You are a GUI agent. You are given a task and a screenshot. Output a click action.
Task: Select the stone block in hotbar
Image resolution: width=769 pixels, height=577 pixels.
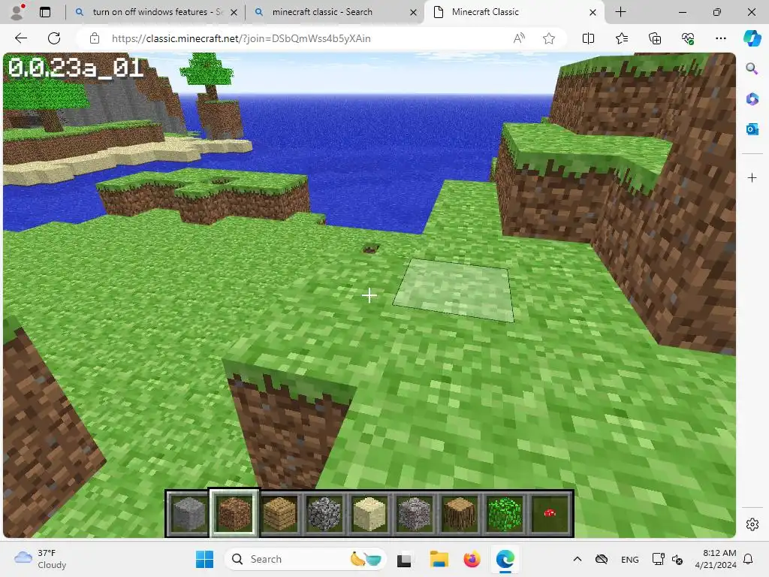[188, 514]
